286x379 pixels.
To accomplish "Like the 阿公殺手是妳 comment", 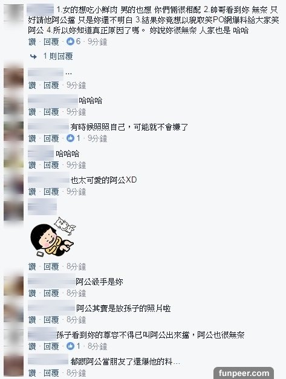I will point(32,293).
